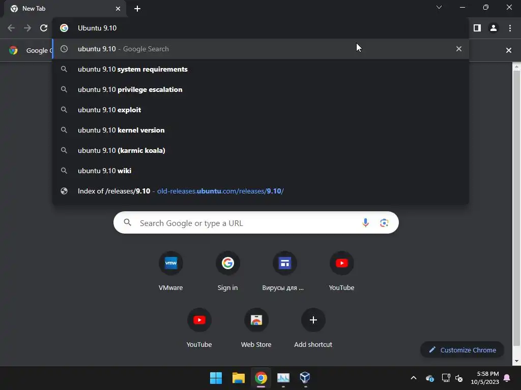Open a new tab with plus button
Image resolution: width=521 pixels, height=390 pixels.
(137, 9)
